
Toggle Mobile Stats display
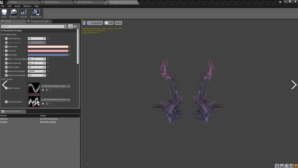point(36,13)
